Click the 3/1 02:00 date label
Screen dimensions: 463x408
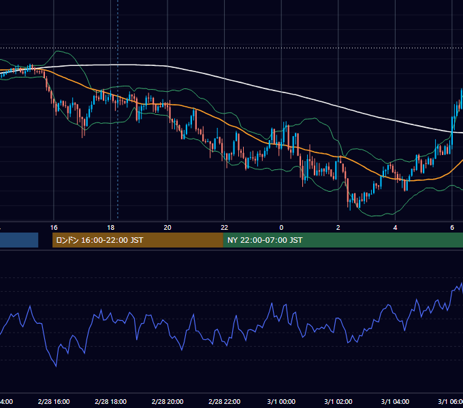point(338,401)
